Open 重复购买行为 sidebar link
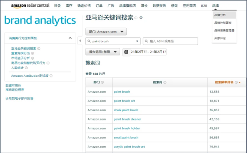The image size is (247, 153). 20,53
